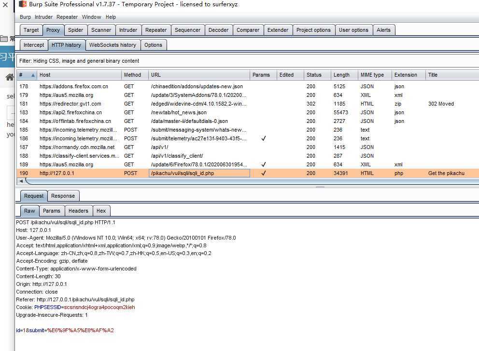Viewport: 479px width, 351px height.
Task: Show the Params request view
Action: click(52, 211)
